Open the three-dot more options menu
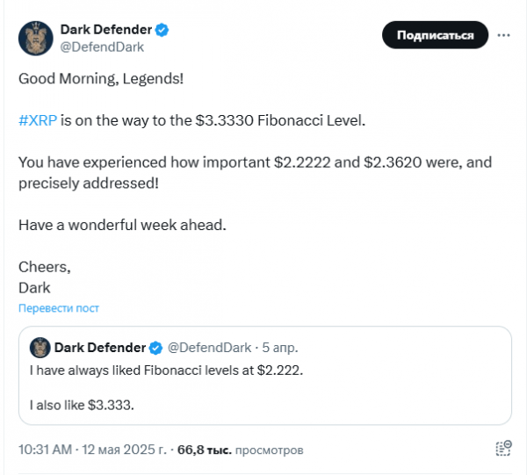This screenshot has width=527, height=475. tap(503, 35)
